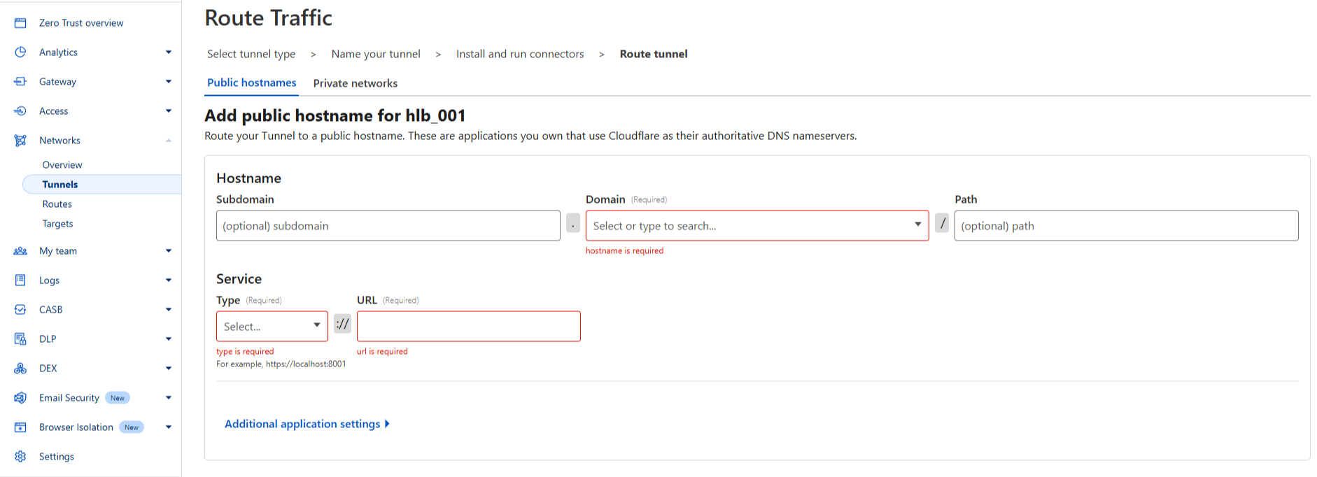Click the Gateway icon in sidebar
Screen dimensions: 1317x477
tap(20, 82)
